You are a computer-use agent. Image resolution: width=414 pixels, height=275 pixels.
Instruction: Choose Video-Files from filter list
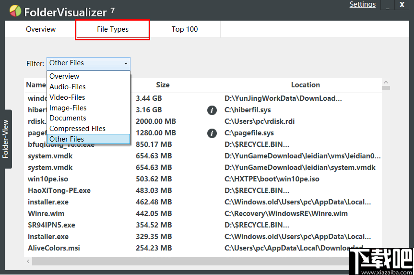(x=67, y=97)
